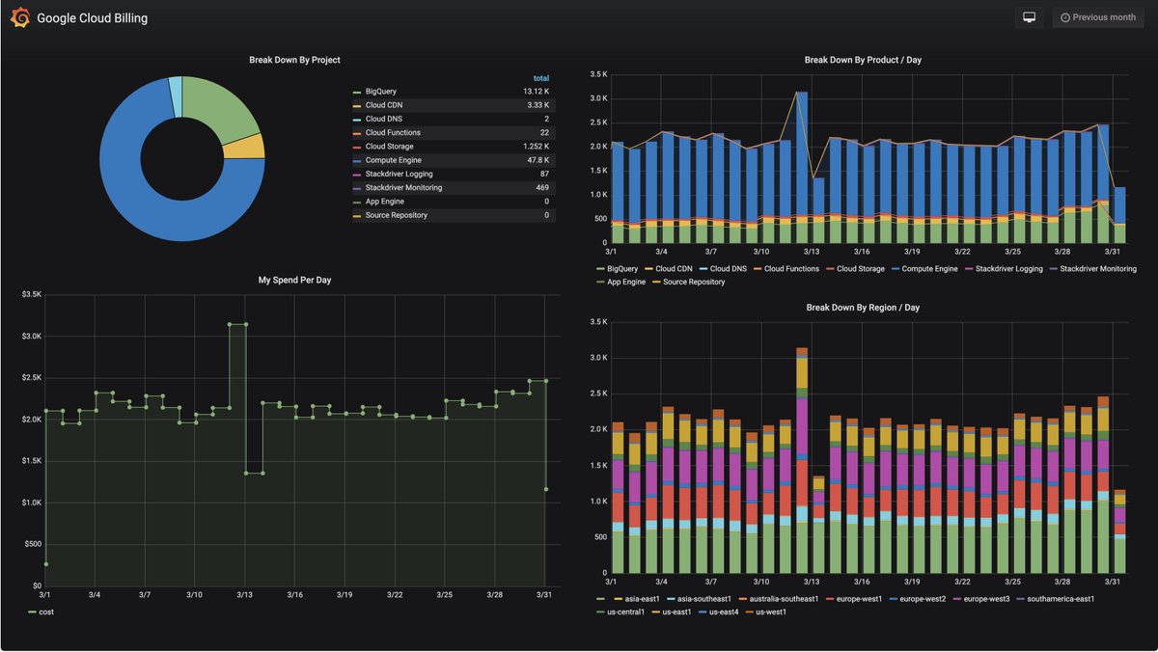
Task: Open Cloud CDN color swatch in pie legend
Action: click(357, 105)
